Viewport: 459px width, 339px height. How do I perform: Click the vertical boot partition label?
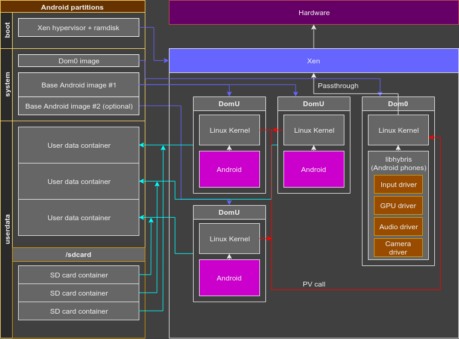tap(7, 30)
